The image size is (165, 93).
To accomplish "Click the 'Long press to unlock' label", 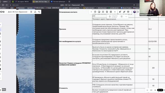I will pyautogui.click(x=114, y=17).
